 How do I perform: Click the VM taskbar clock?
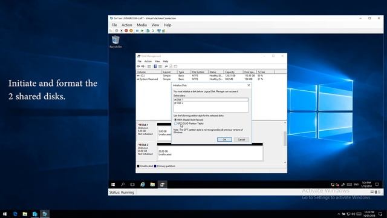click(366, 184)
